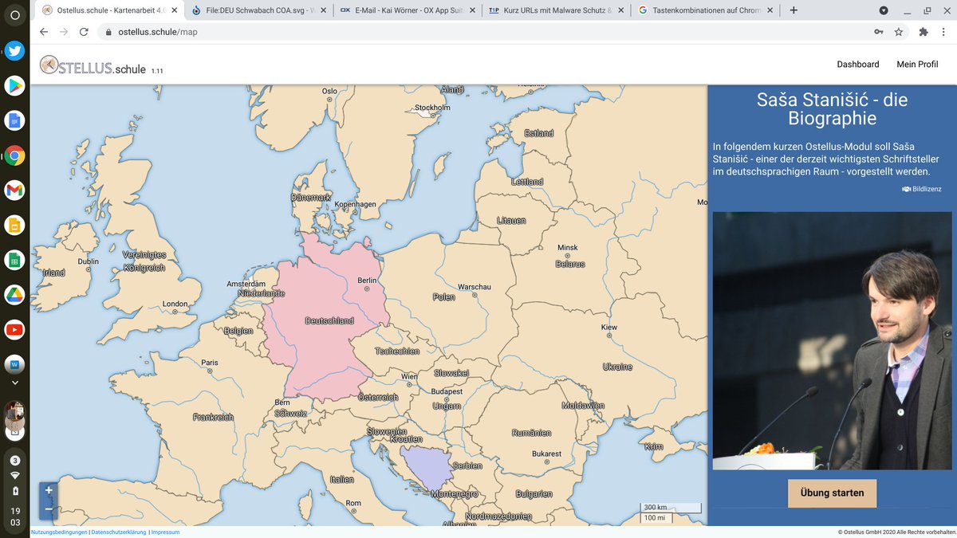Open the Bildlizenz image license link
957x538 pixels.
[922, 189]
